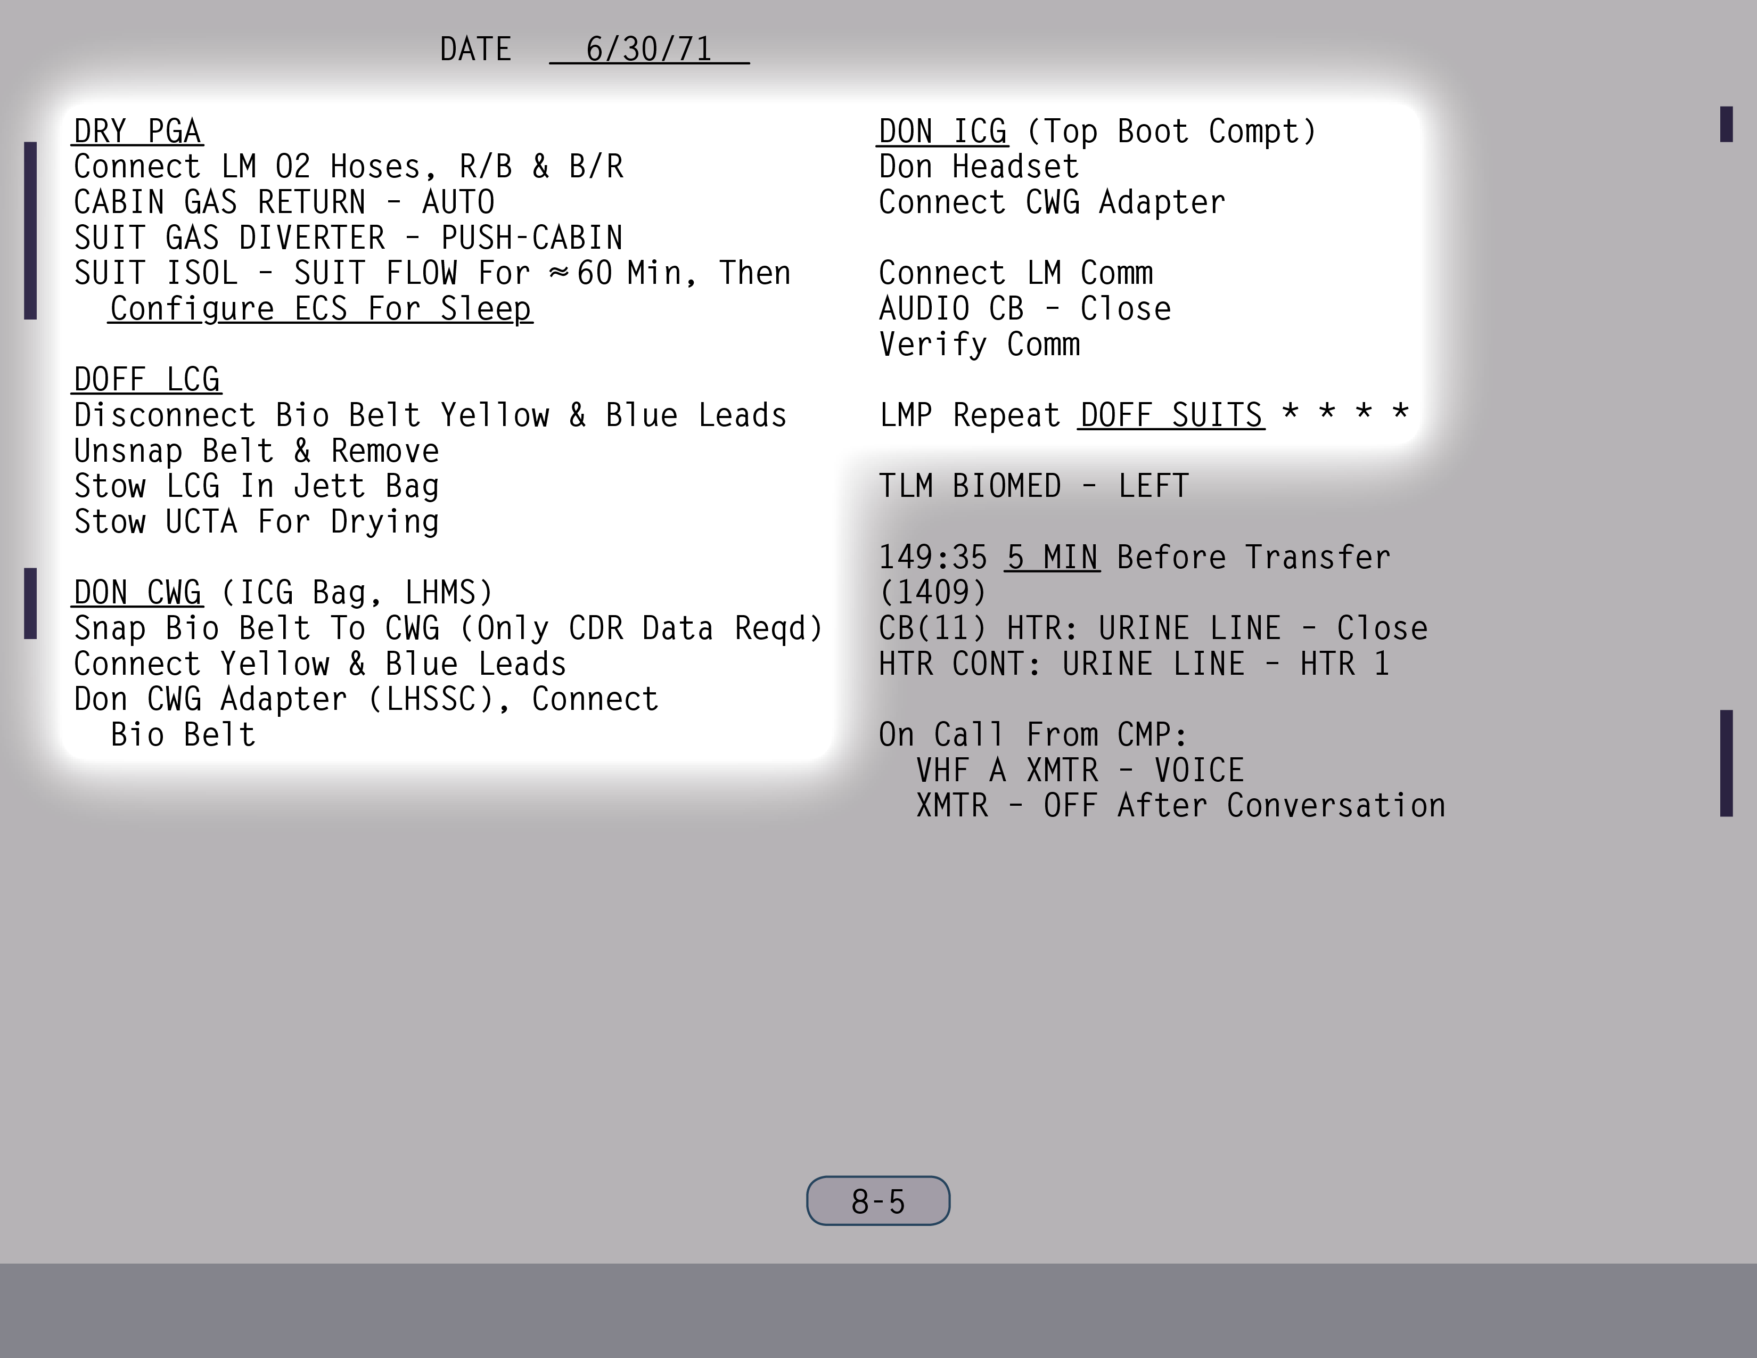Click change bar beside DRY PGA section
The image size is (1757, 1358).
click(30, 230)
